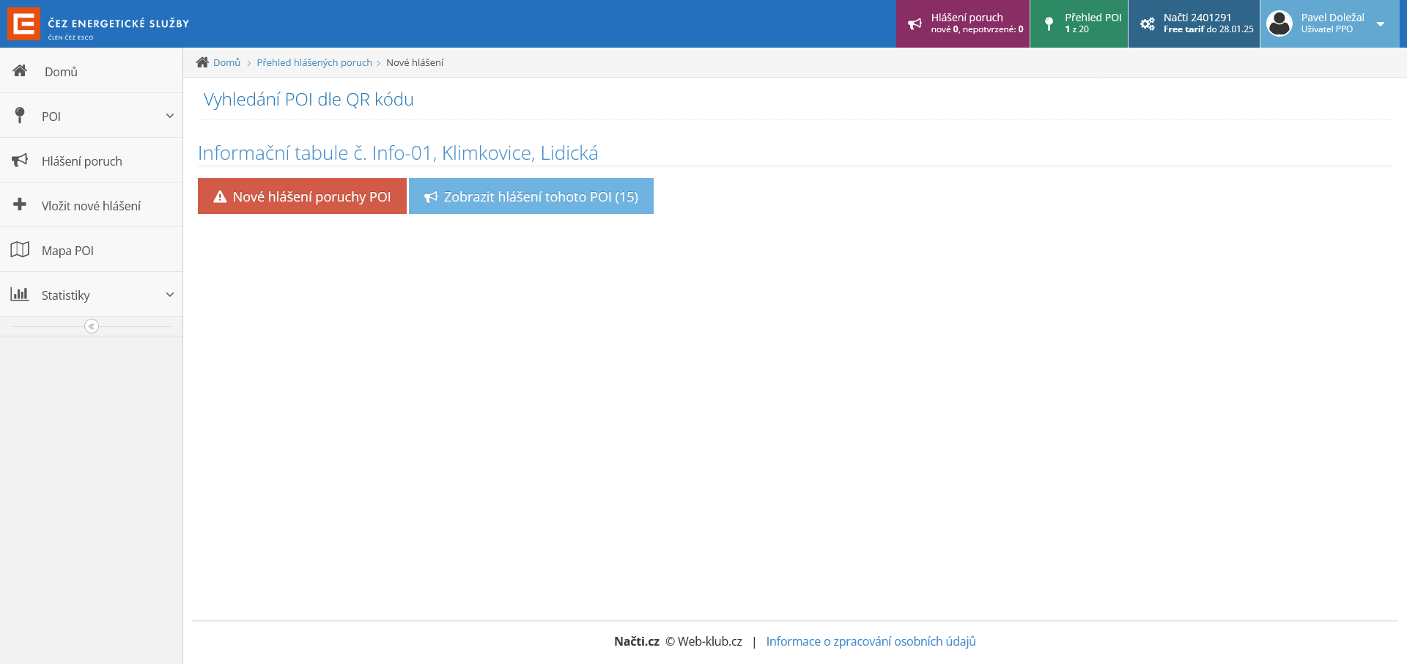Select Hlášení poruch in sidebar menu
This screenshot has width=1407, height=664.
click(81, 161)
